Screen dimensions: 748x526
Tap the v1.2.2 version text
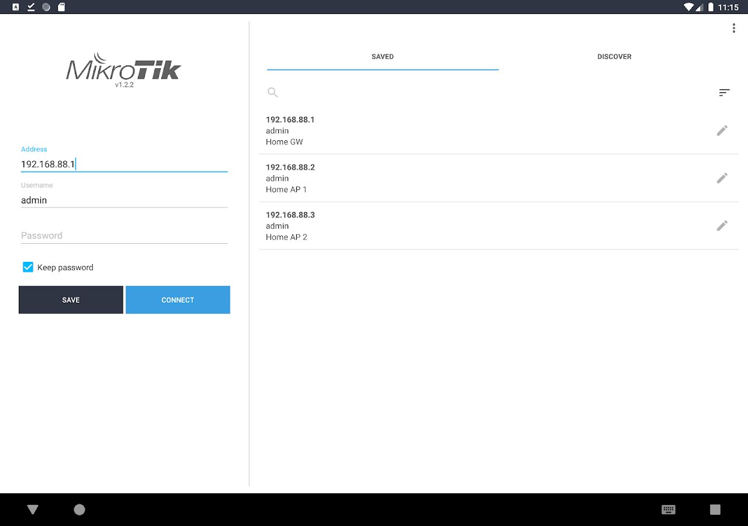124,85
